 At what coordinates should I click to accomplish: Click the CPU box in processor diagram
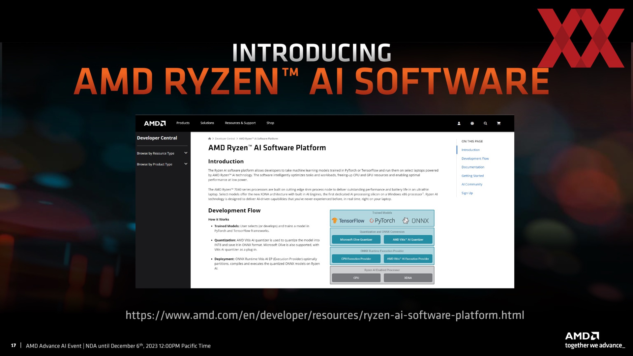356,278
